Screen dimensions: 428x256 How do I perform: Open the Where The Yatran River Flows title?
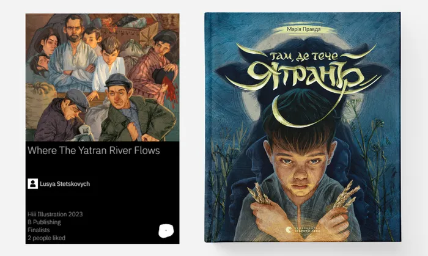click(94, 150)
